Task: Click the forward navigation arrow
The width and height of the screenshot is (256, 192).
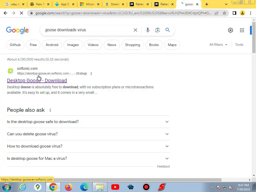Action: coord(13,13)
